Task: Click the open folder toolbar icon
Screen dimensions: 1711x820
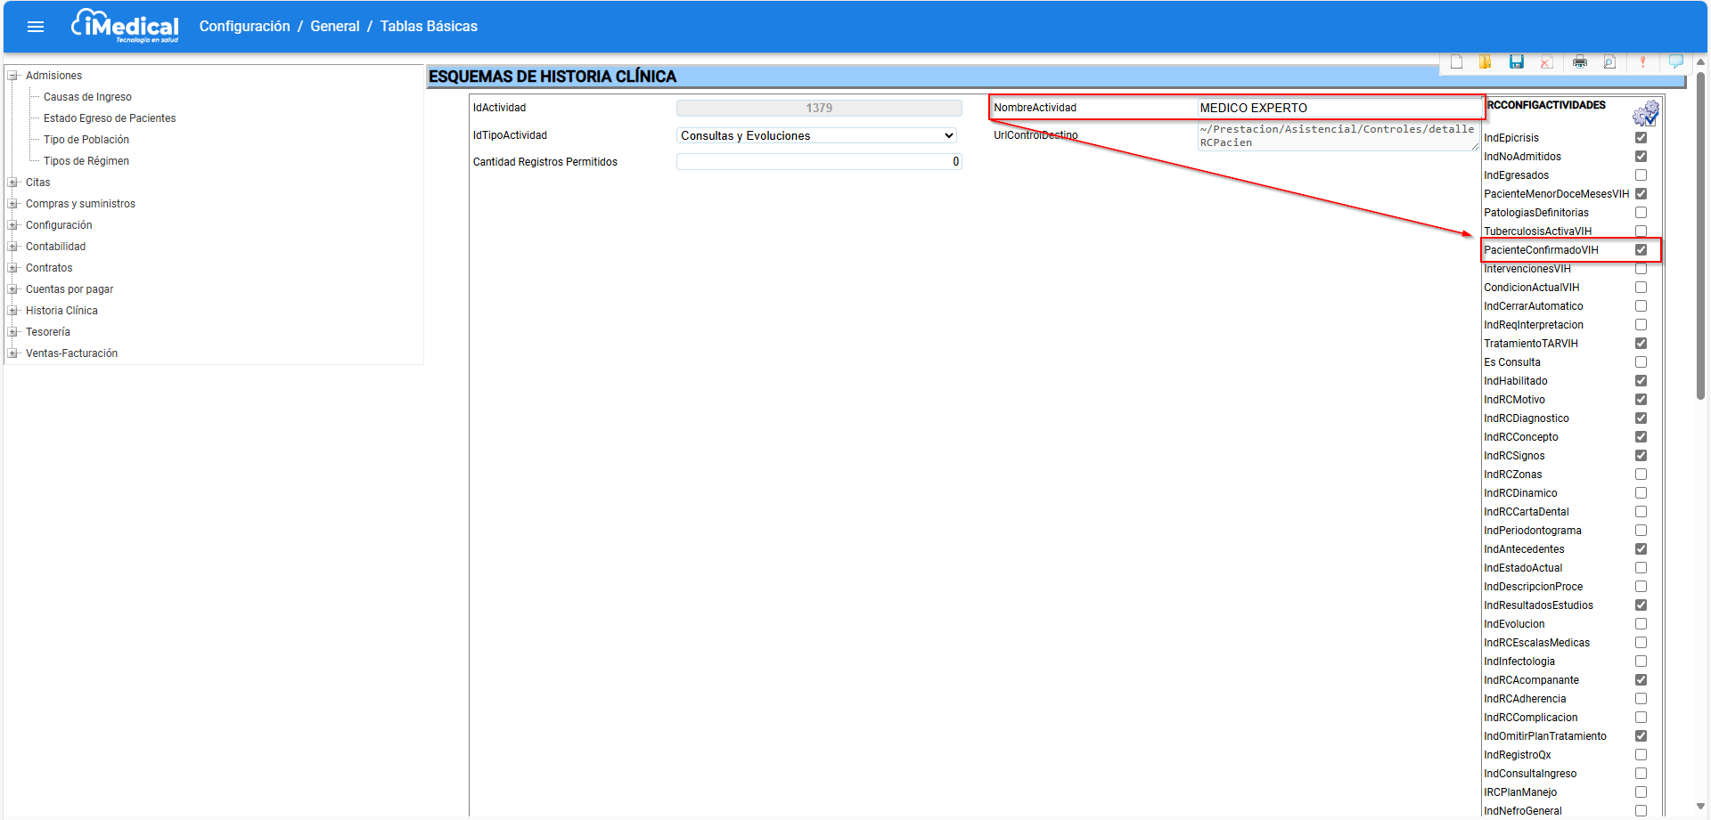Action: point(1486,61)
